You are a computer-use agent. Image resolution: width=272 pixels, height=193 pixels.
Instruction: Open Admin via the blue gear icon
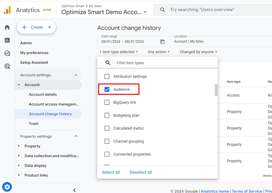pos(7,187)
